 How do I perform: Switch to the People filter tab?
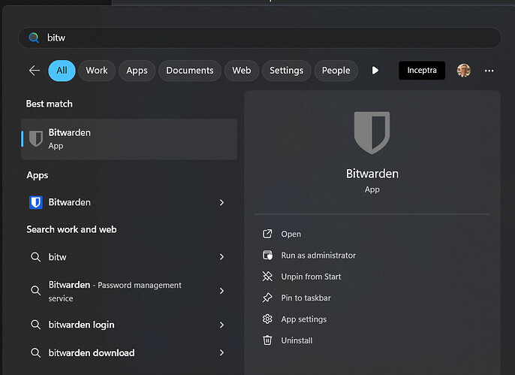pyautogui.click(x=336, y=71)
